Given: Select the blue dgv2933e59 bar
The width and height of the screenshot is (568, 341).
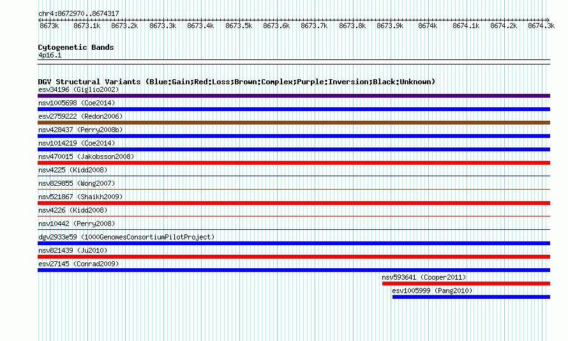Looking at the screenshot, I should 294,243.
